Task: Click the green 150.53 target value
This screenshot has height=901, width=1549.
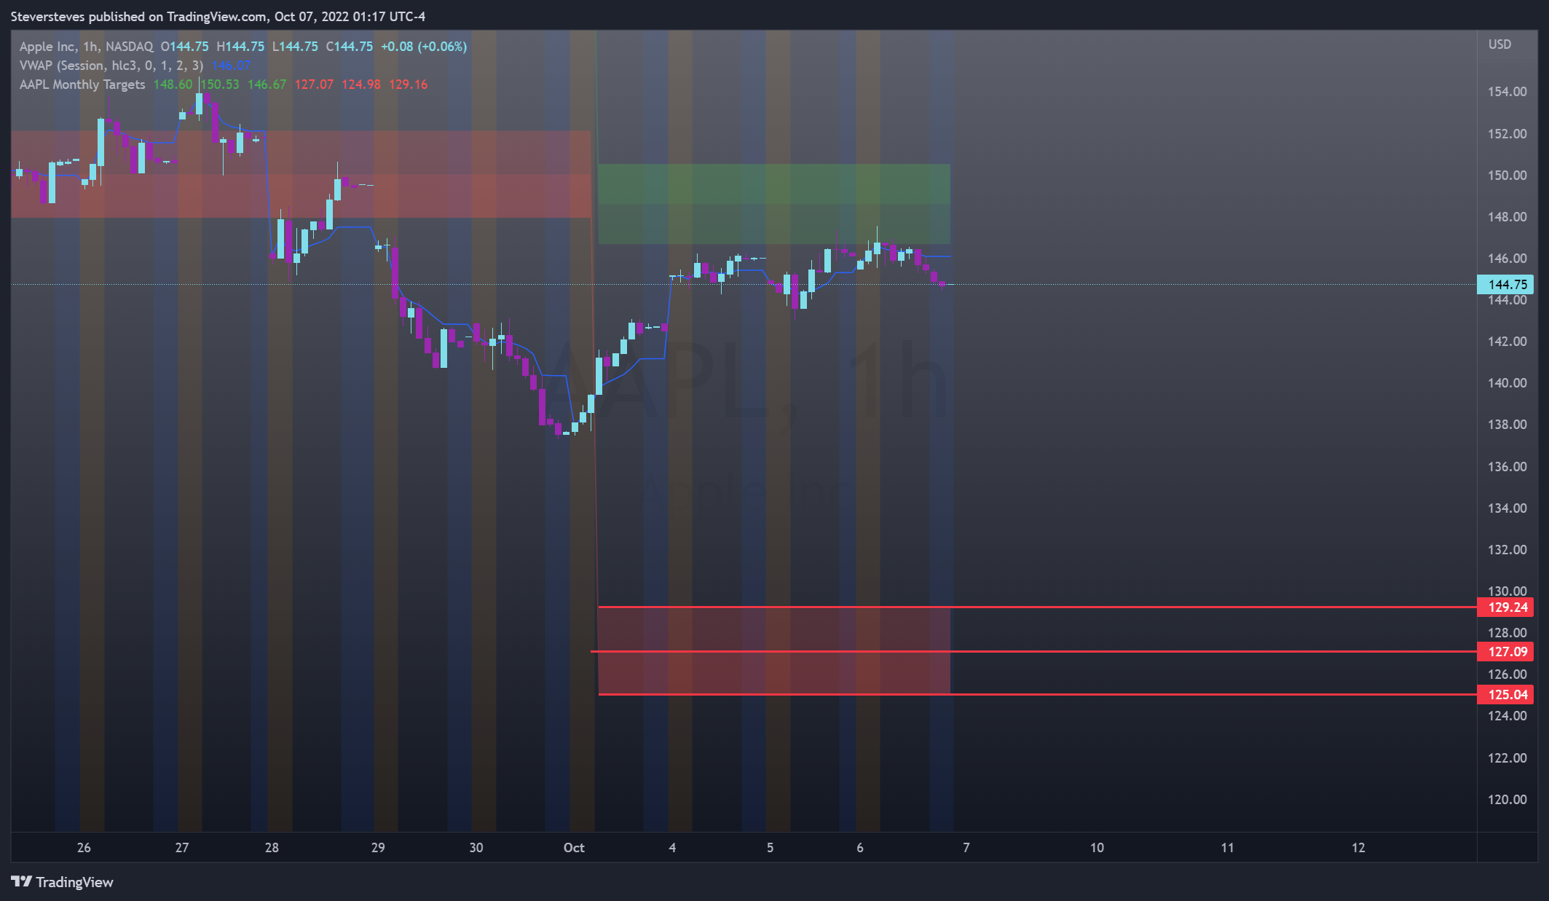Action: 220,84
